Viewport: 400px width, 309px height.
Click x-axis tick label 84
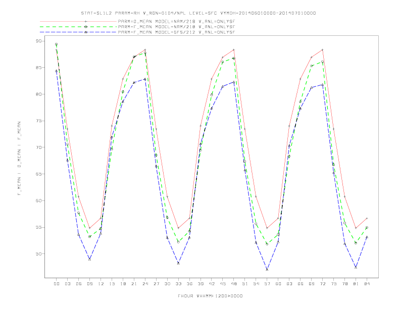point(367,284)
